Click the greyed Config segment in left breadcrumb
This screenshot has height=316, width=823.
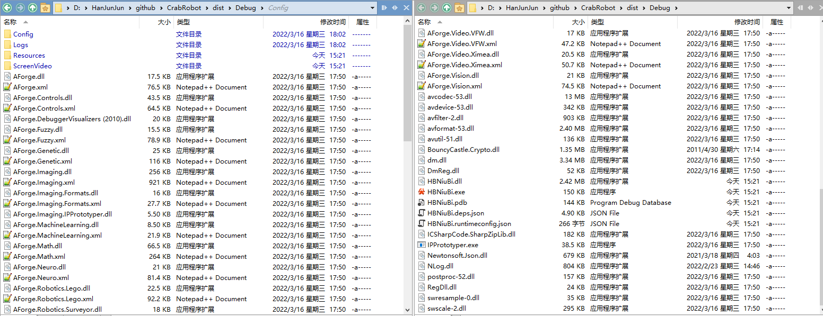(278, 8)
